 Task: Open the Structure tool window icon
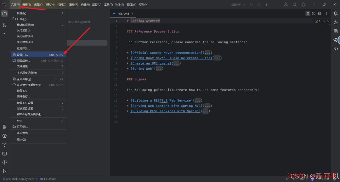click(x=4, y=25)
